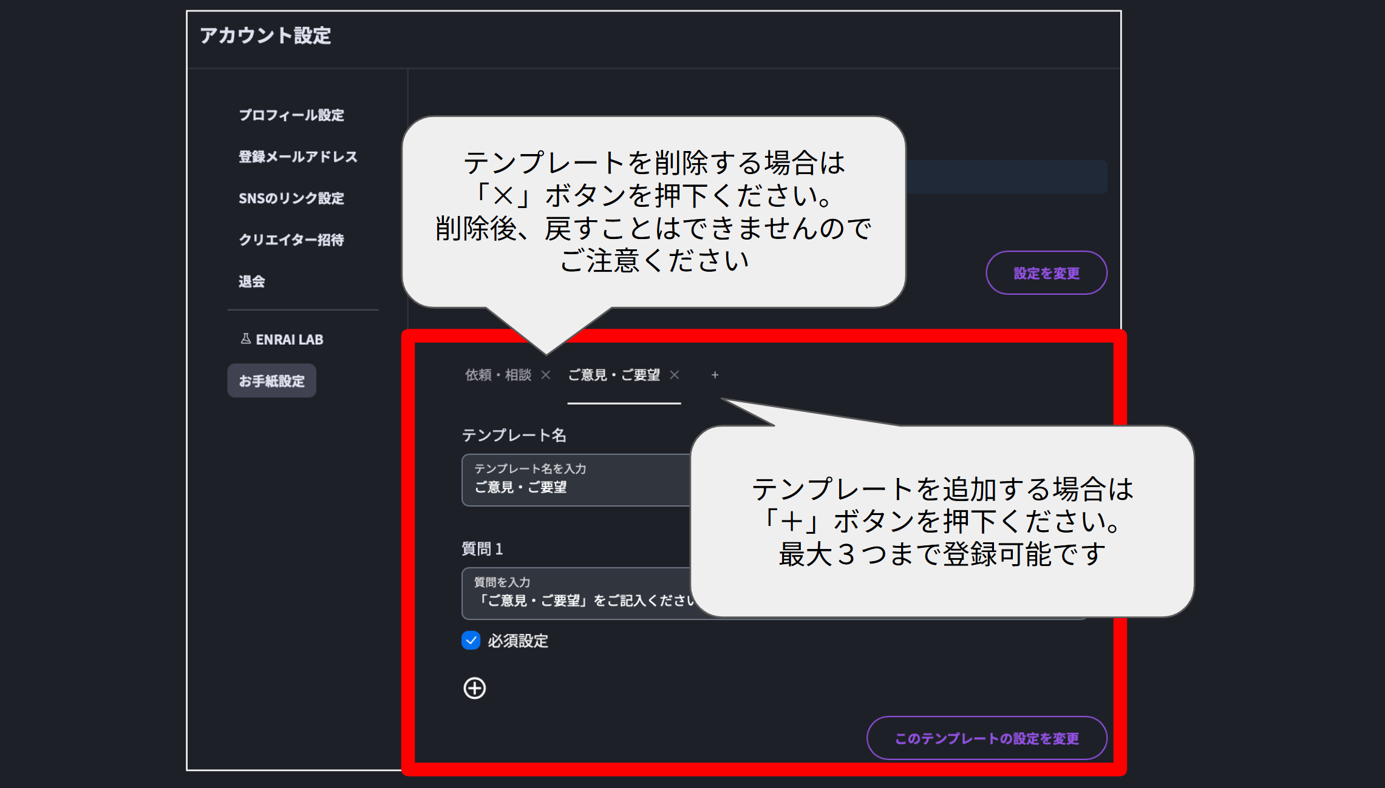Open SNSのリンク設定 menu item

291,198
